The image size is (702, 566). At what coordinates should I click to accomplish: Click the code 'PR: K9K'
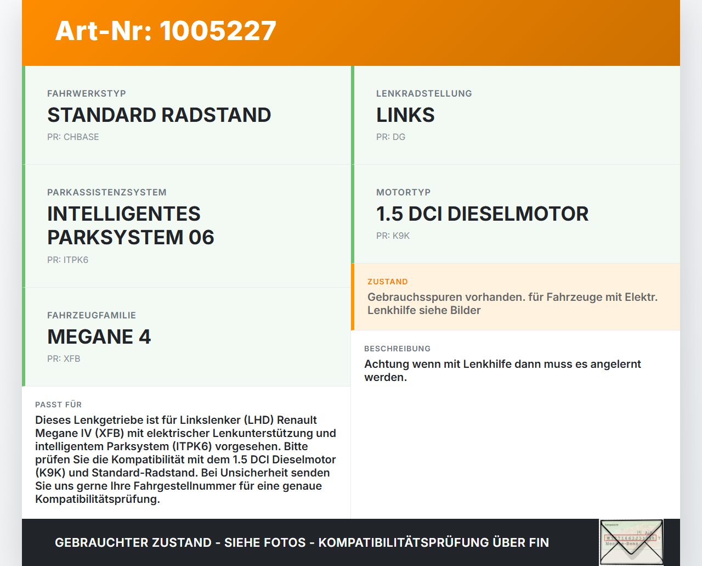(x=393, y=236)
